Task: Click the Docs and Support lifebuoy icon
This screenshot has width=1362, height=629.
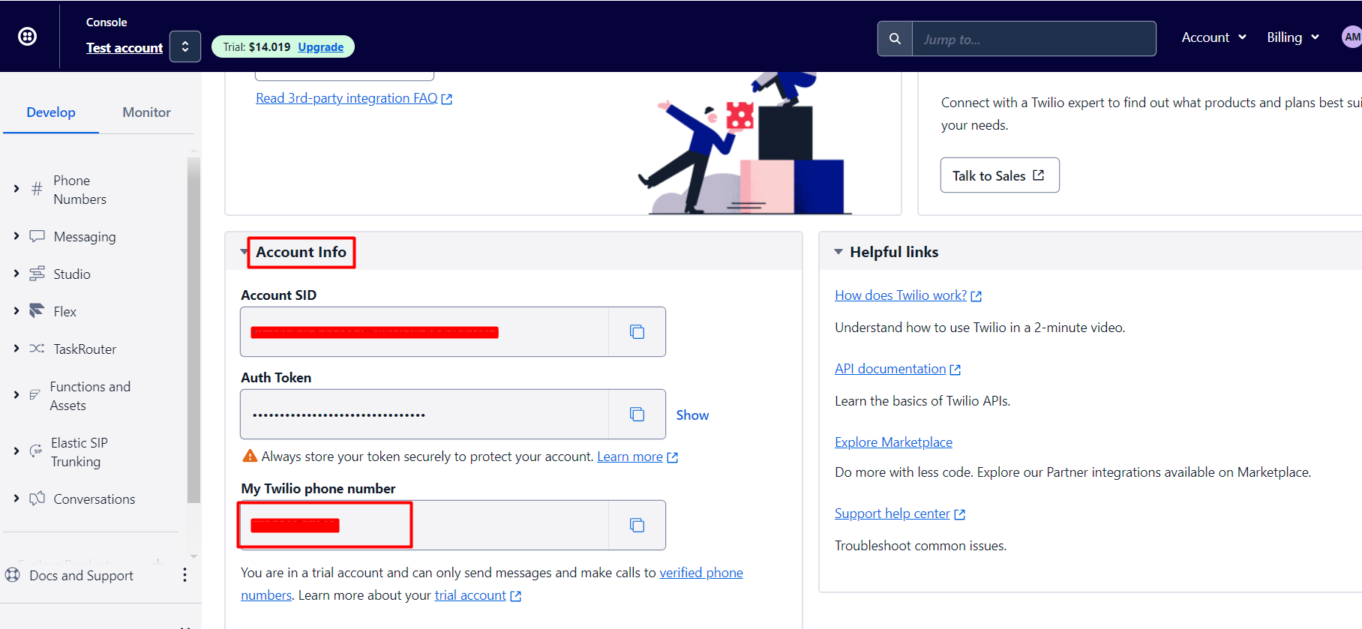Action: pyautogui.click(x=13, y=575)
